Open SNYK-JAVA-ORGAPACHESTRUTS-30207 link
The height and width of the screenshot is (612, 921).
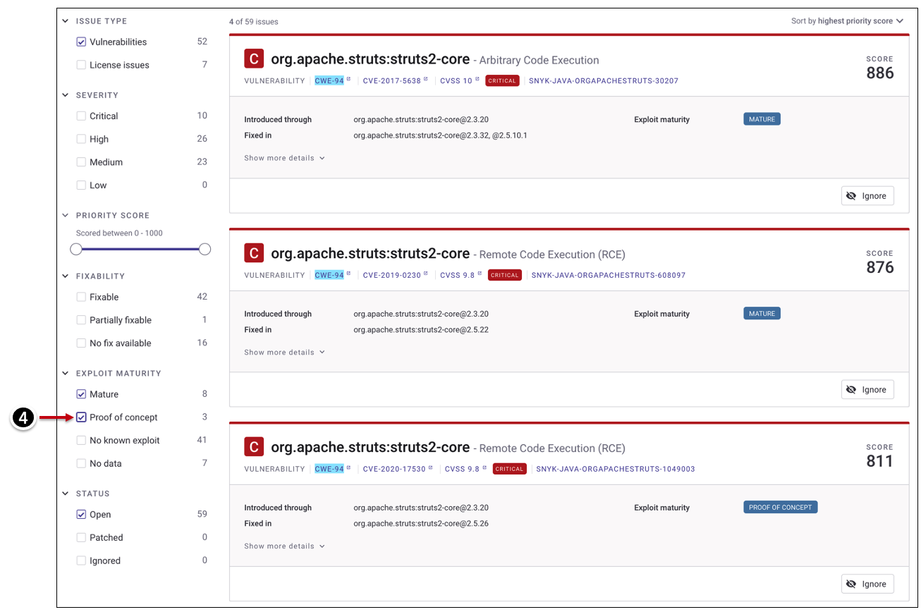[x=604, y=81]
